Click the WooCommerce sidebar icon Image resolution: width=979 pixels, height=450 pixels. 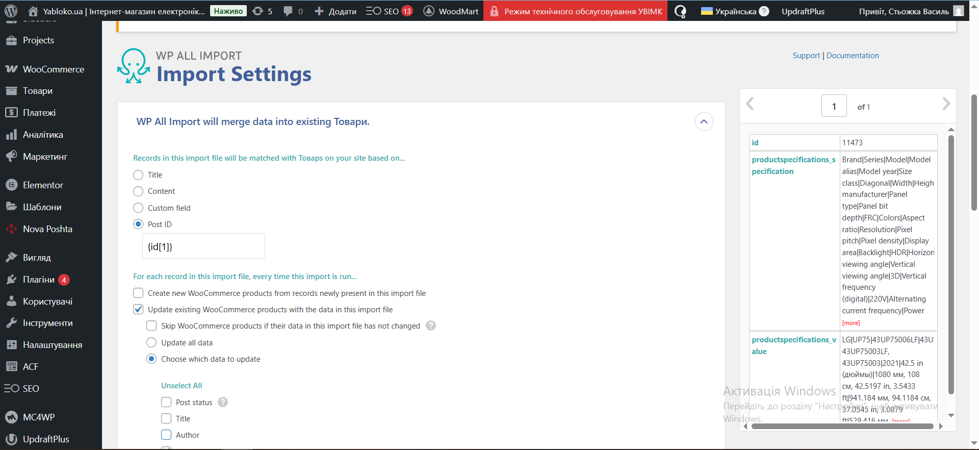(12, 69)
